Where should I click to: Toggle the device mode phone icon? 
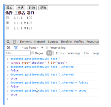coord(14,42)
